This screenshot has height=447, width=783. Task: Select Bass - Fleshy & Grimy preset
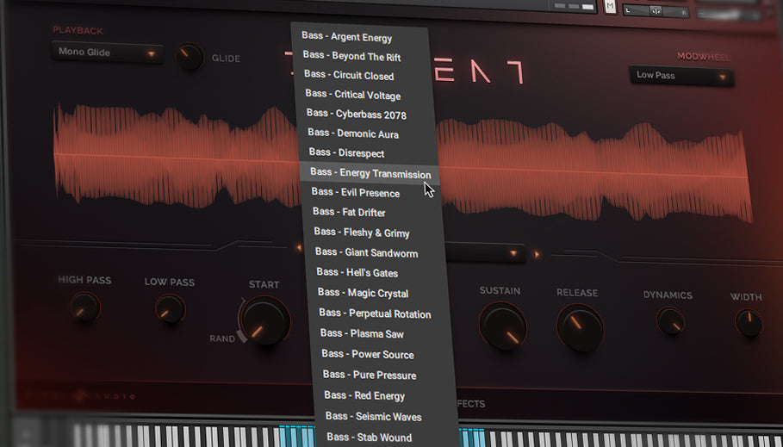tap(362, 233)
